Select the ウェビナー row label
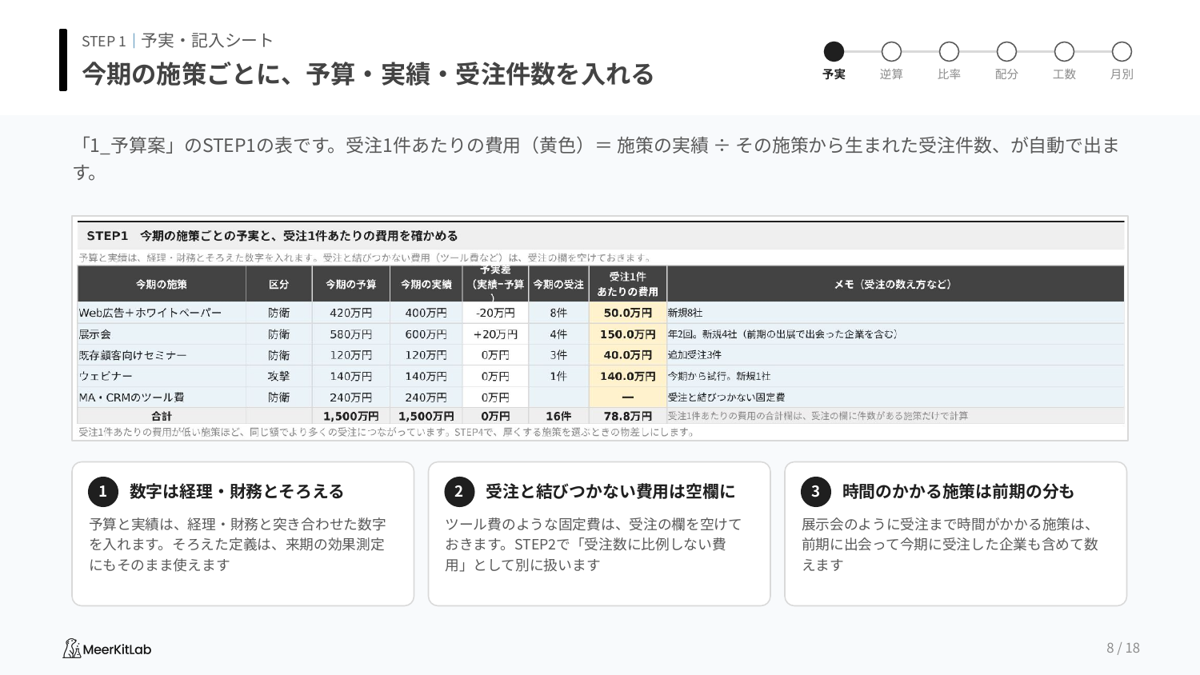The height and width of the screenshot is (675, 1200). (106, 376)
